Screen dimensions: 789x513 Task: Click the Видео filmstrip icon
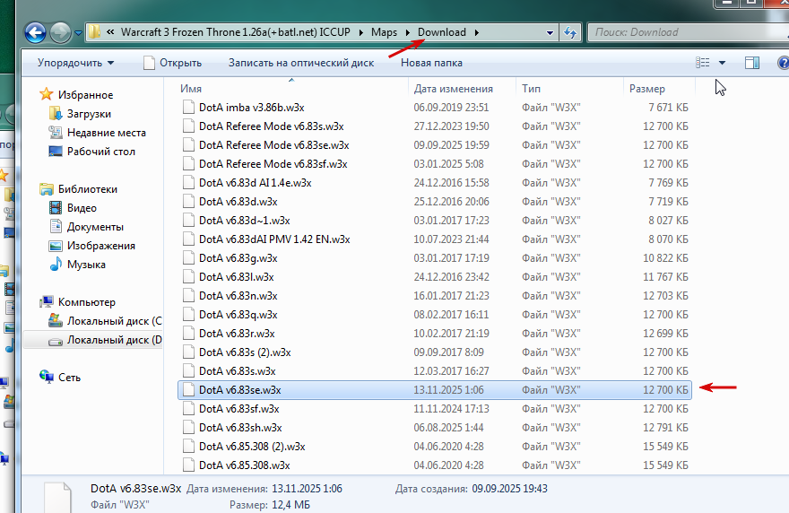click(56, 207)
